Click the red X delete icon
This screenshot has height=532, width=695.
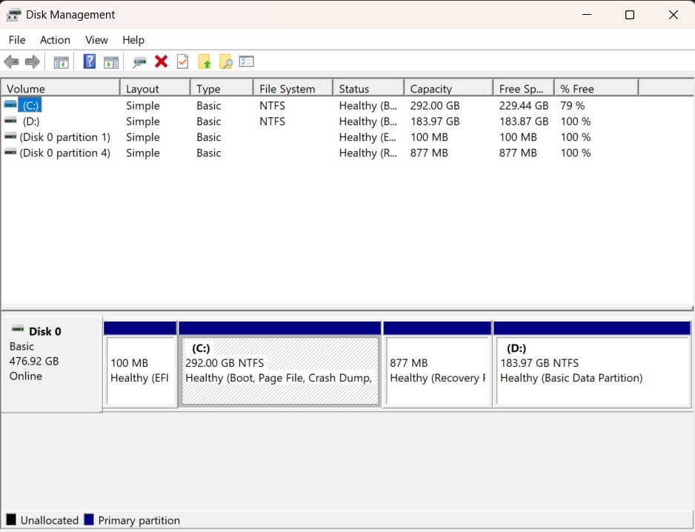point(161,62)
